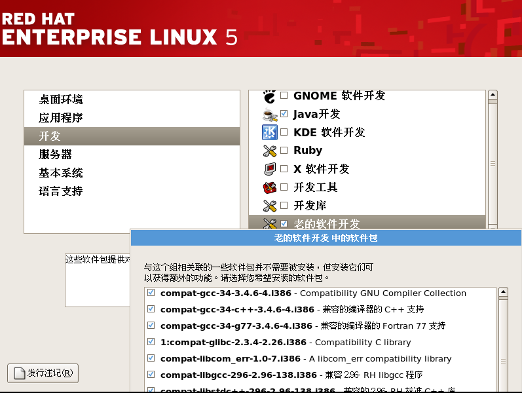Click the X software development monitor icon

click(270, 169)
